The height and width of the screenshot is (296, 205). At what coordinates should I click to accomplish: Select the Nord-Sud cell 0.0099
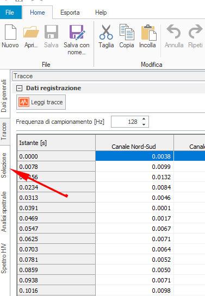coord(134,167)
